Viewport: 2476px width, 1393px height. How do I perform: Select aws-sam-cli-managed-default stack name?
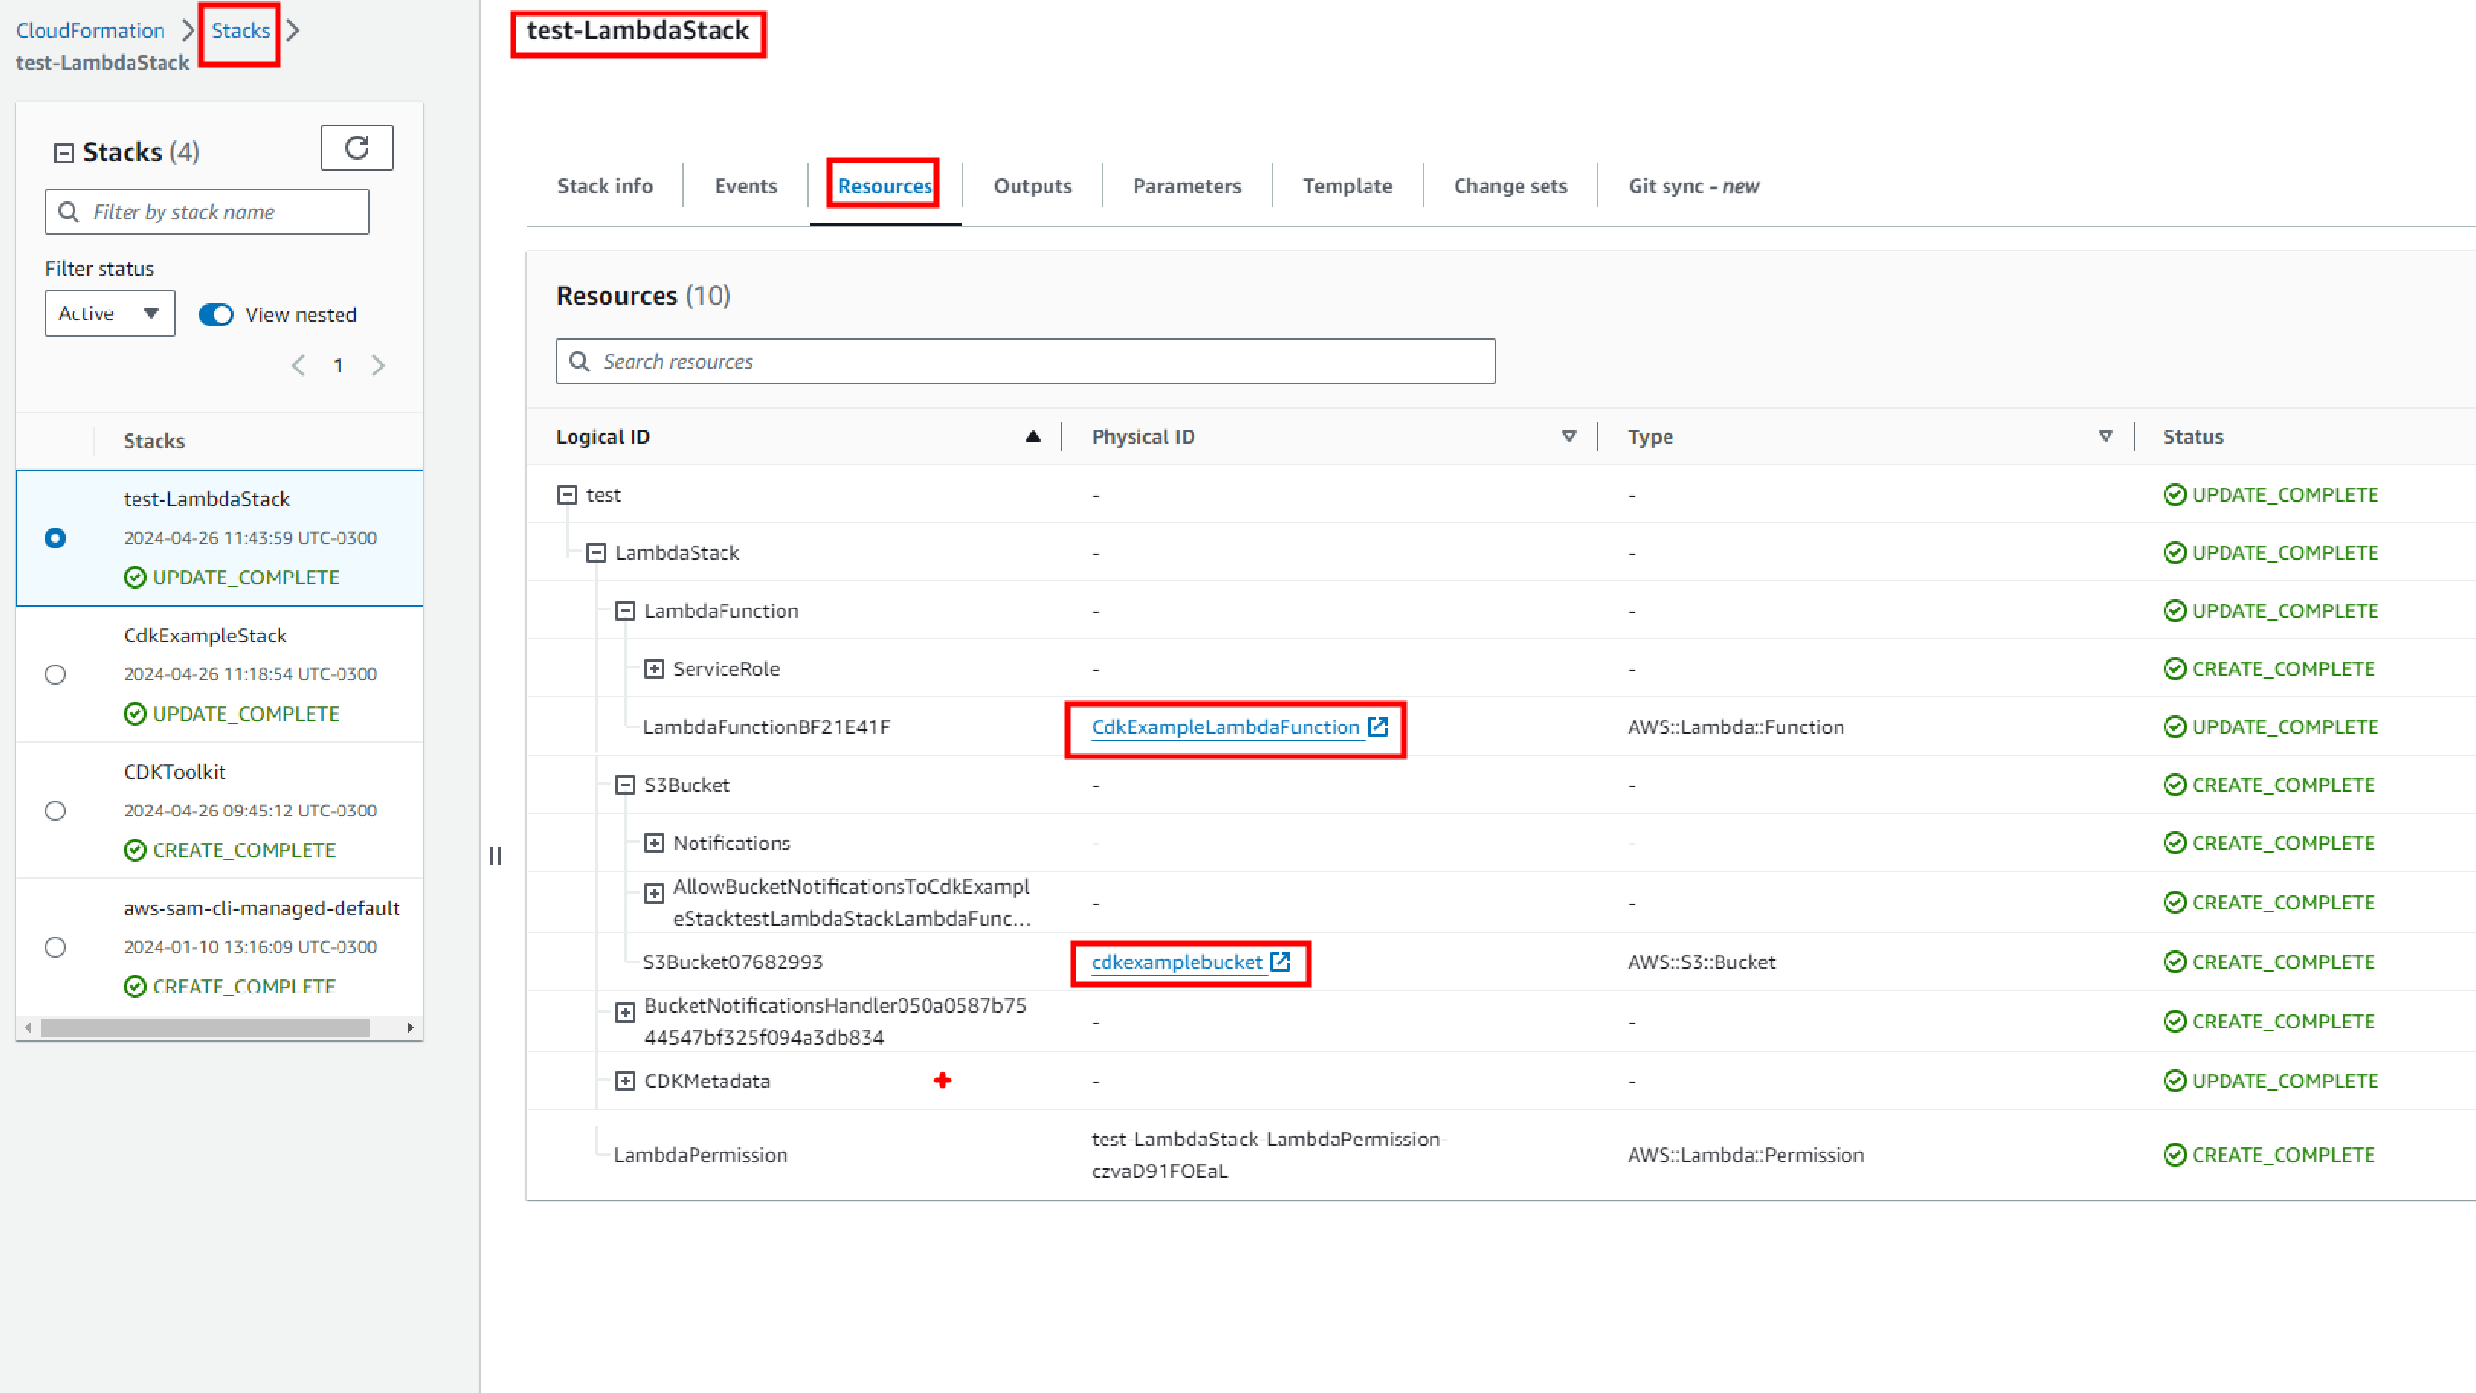point(261,907)
